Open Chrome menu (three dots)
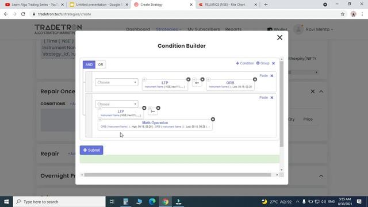This screenshot has width=368, height=207. point(362,14)
